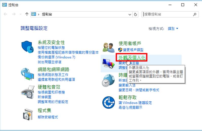The image size is (202, 131).
Task: Open the Clock and Region globe icon
Action: (108, 80)
